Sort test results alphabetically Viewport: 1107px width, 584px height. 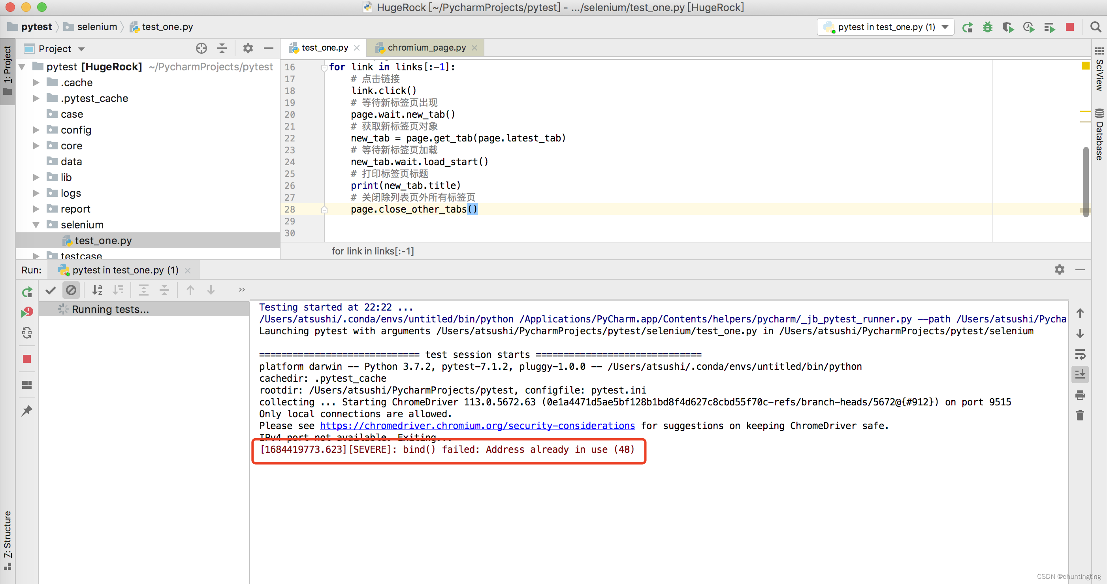coord(97,290)
